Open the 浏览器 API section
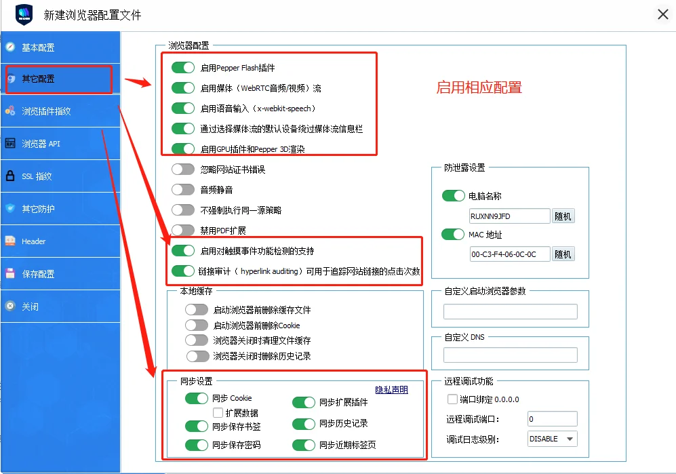This screenshot has width=676, height=474. [x=41, y=144]
